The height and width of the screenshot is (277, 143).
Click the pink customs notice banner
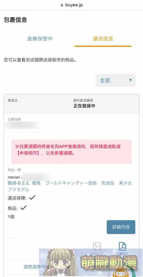[x=71, y=152]
